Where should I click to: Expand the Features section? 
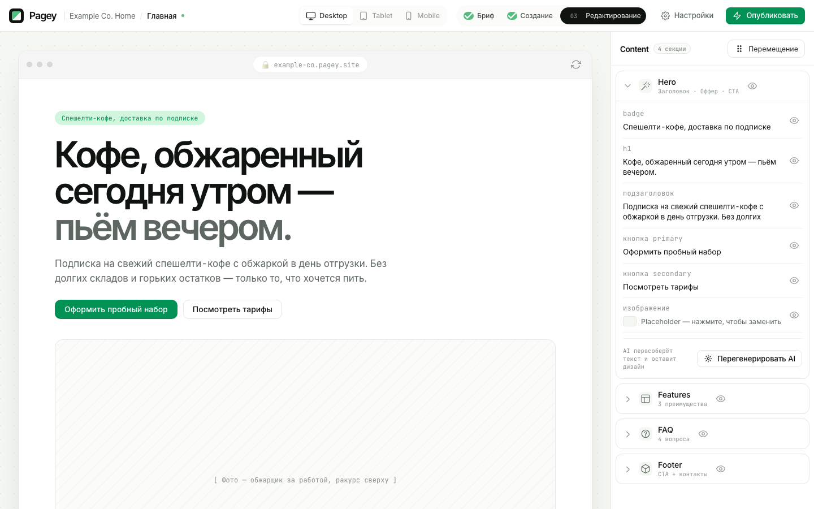pos(627,399)
